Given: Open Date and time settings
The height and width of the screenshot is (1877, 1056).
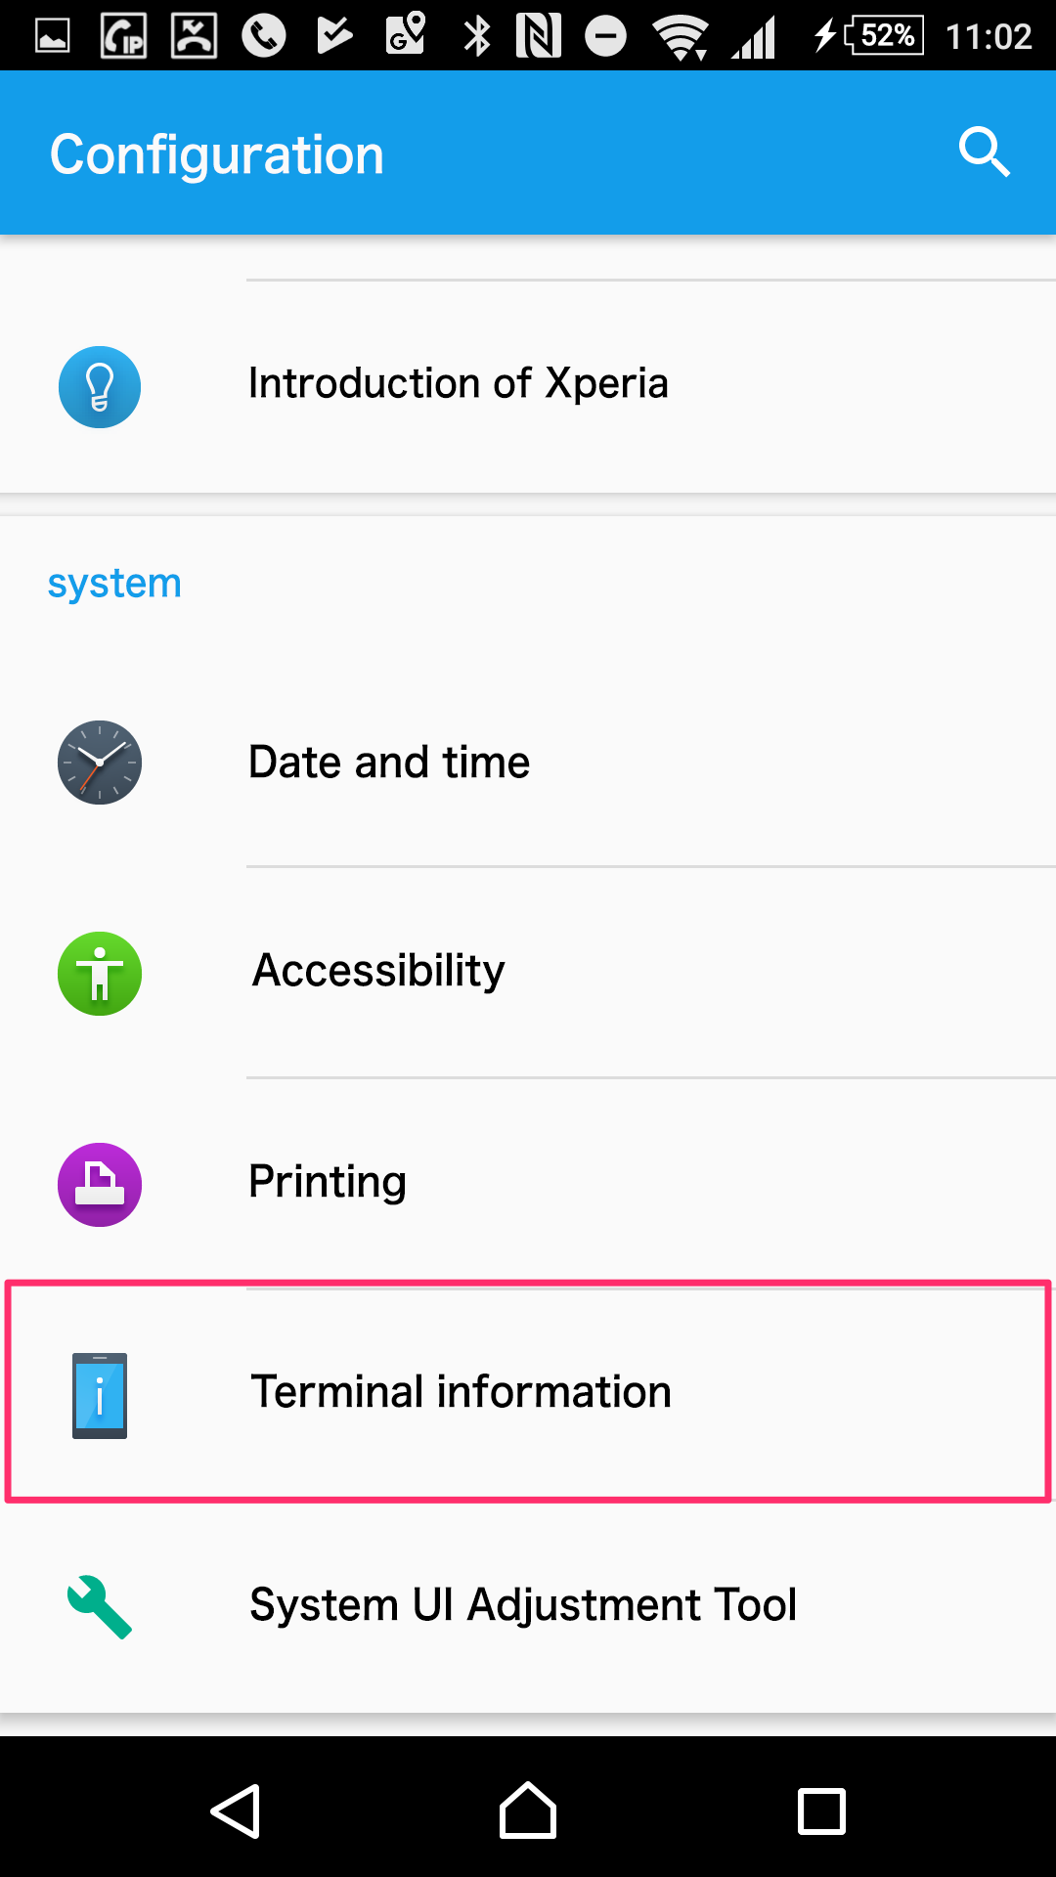Looking at the screenshot, I should point(389,763).
